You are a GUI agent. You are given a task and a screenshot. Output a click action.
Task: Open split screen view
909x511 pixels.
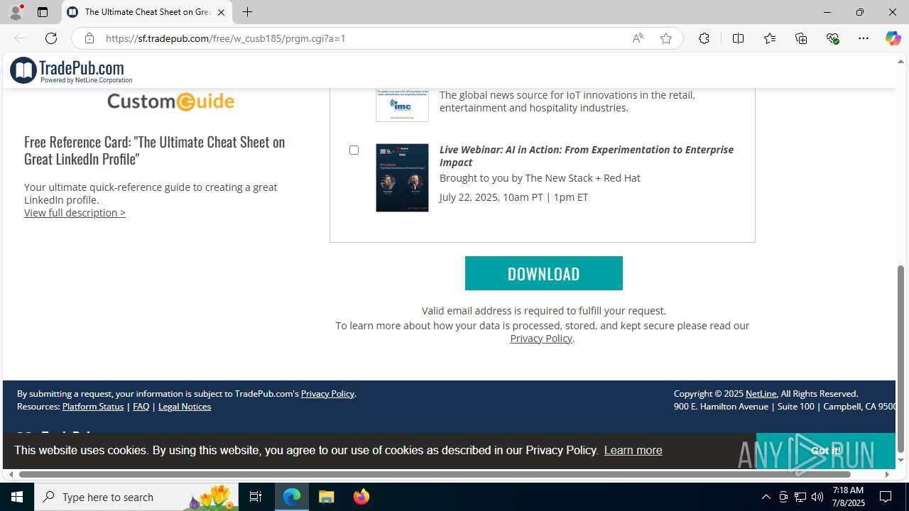click(x=738, y=38)
